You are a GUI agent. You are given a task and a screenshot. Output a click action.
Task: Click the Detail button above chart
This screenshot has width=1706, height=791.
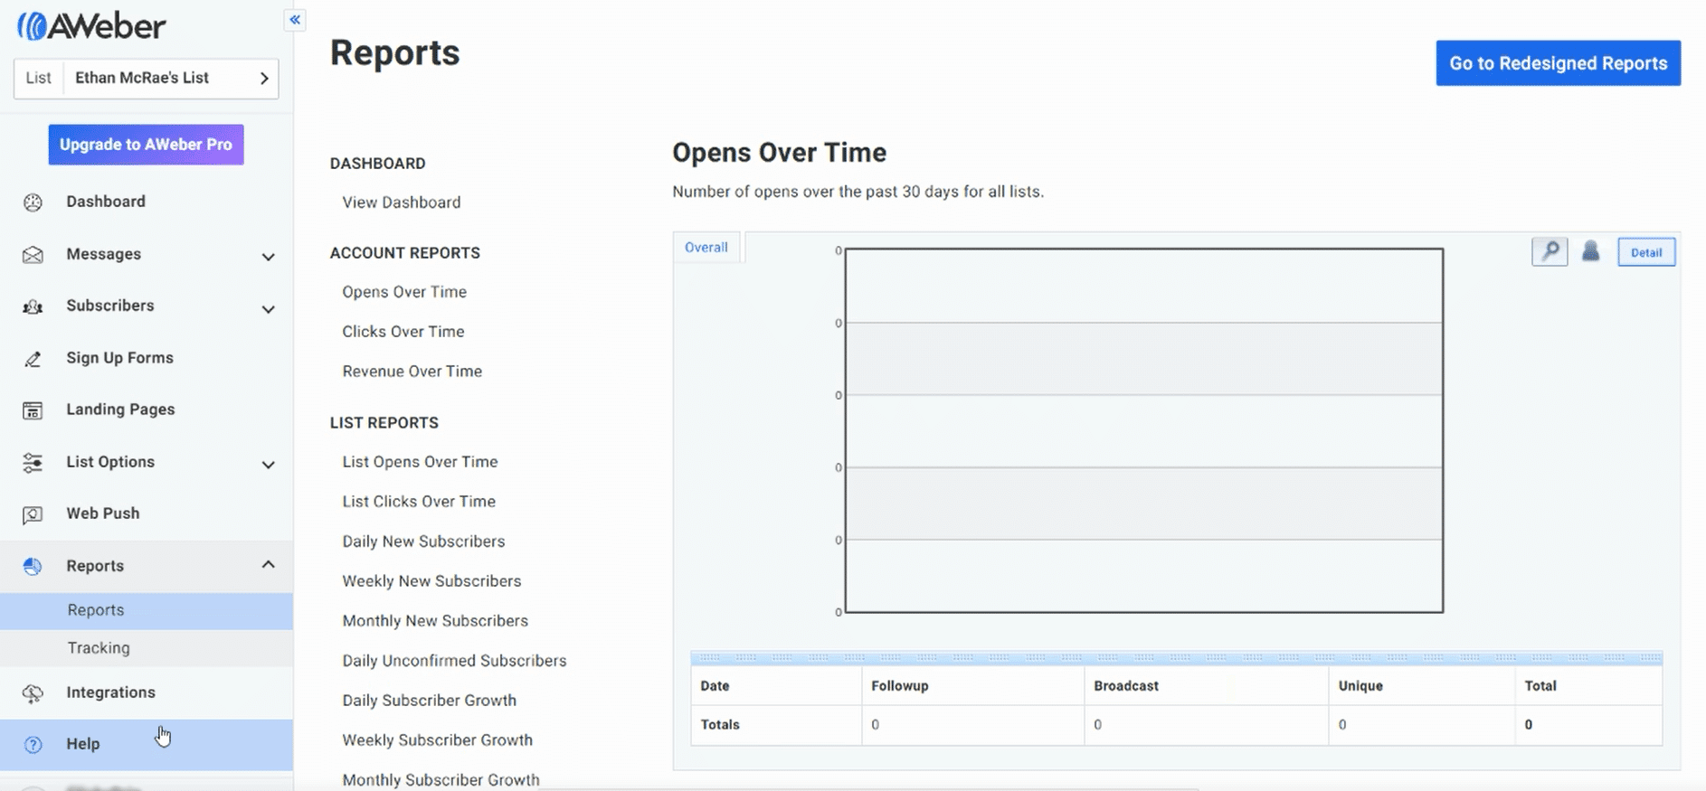coord(1646,252)
